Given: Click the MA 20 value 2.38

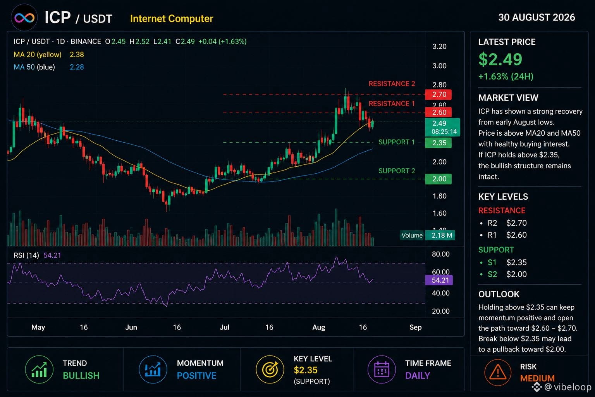Looking at the screenshot, I should pos(77,55).
